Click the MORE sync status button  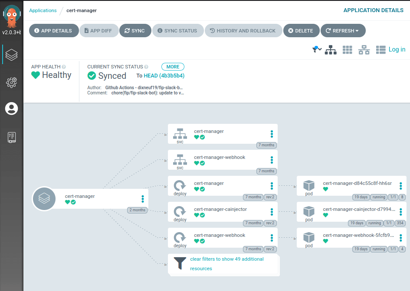(173, 67)
